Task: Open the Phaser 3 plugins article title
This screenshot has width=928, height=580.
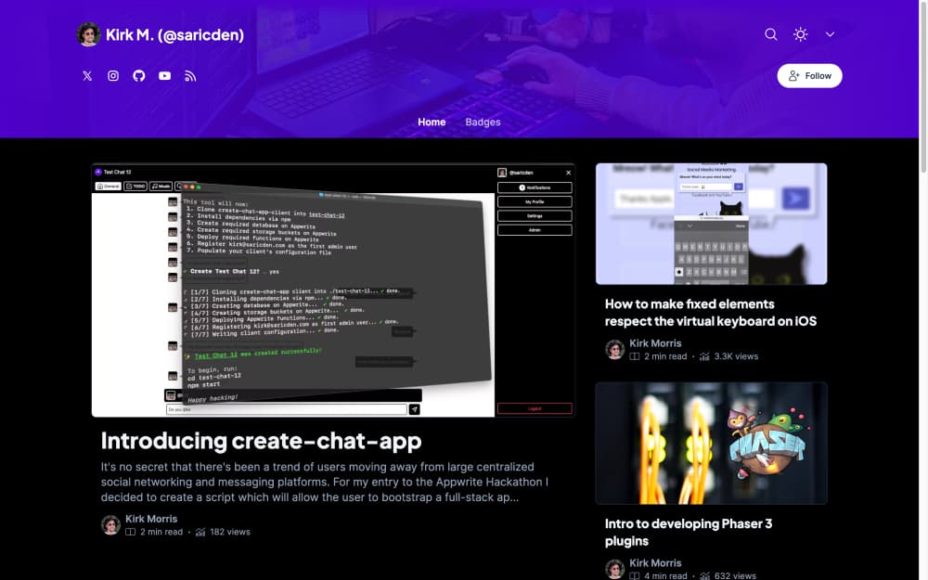Action: pos(688,532)
